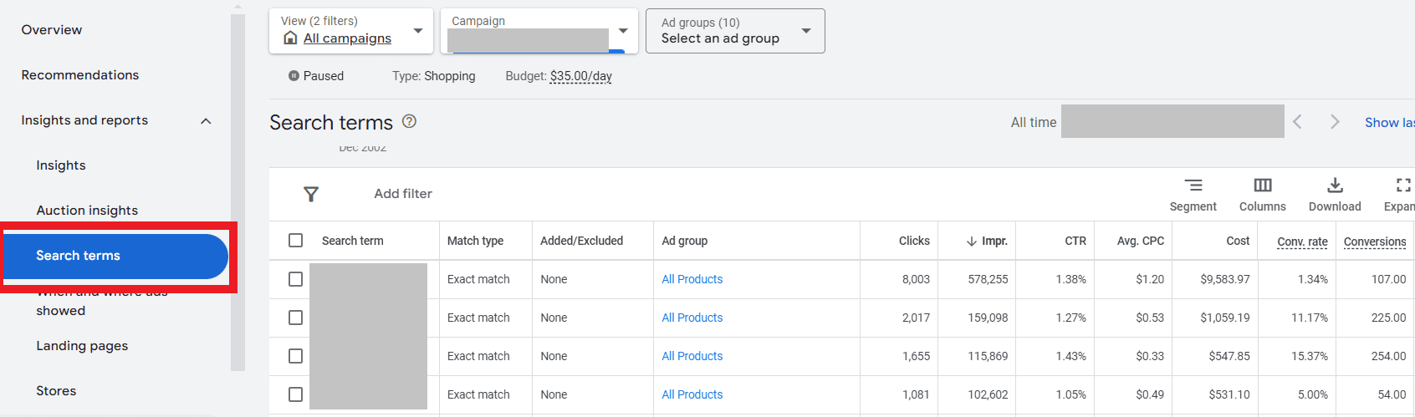Open the Campaign selector dropdown
1415x417 pixels.
(539, 31)
